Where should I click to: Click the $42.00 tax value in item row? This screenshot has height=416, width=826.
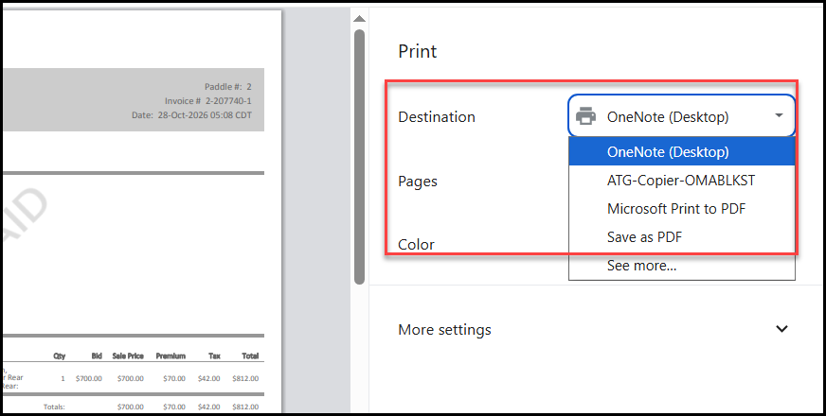pos(209,378)
